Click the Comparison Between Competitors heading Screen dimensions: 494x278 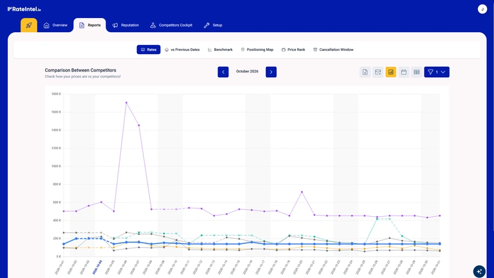tap(80, 70)
